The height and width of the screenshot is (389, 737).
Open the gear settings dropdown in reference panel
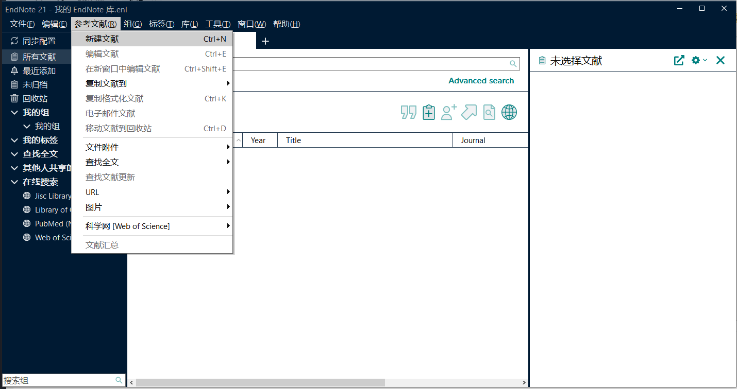coord(699,60)
